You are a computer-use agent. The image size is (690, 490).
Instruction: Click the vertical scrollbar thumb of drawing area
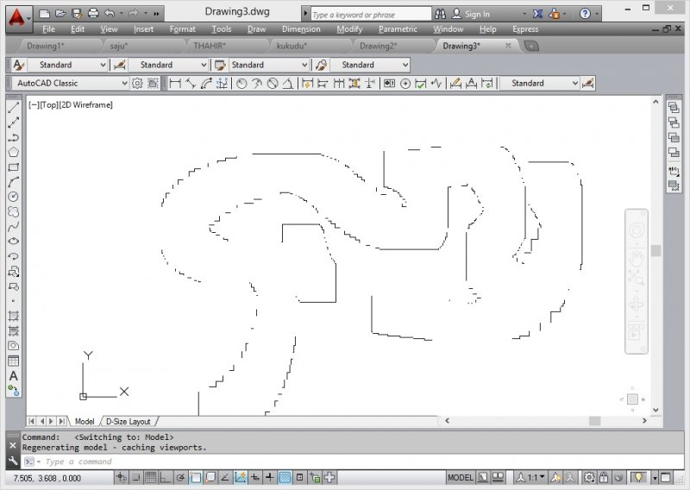[x=655, y=250]
